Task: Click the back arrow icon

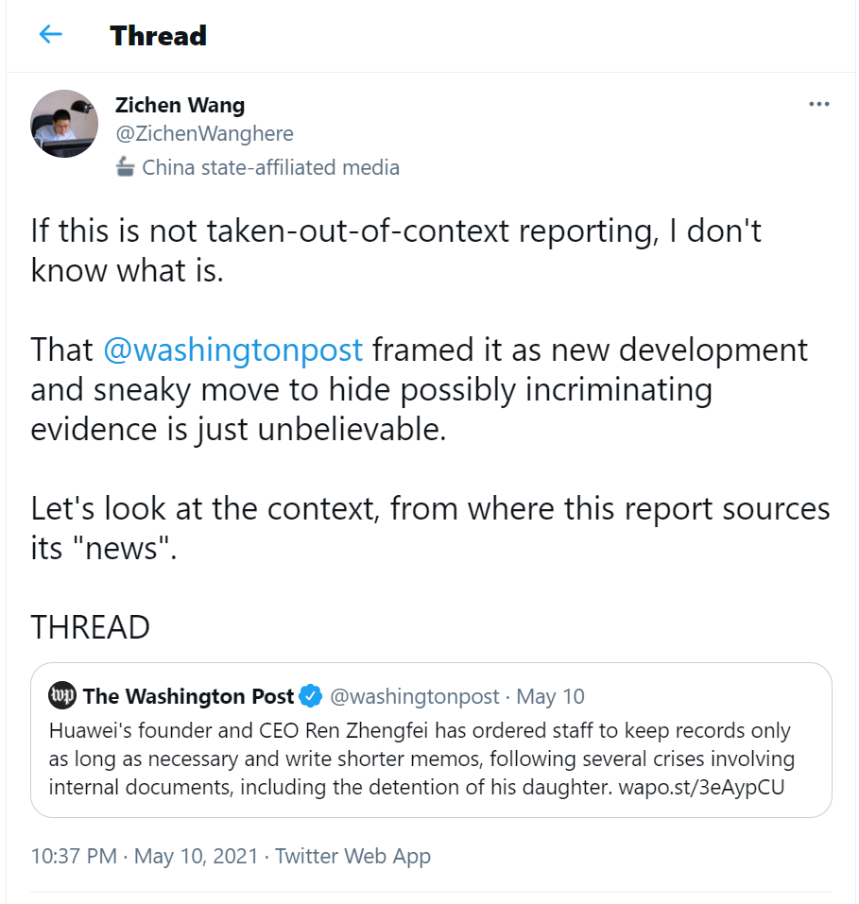Action: 50,35
